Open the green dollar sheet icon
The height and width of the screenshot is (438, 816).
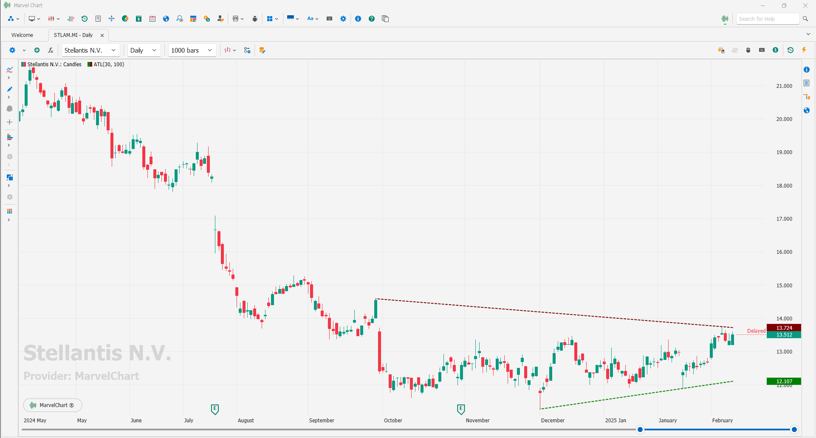click(139, 19)
